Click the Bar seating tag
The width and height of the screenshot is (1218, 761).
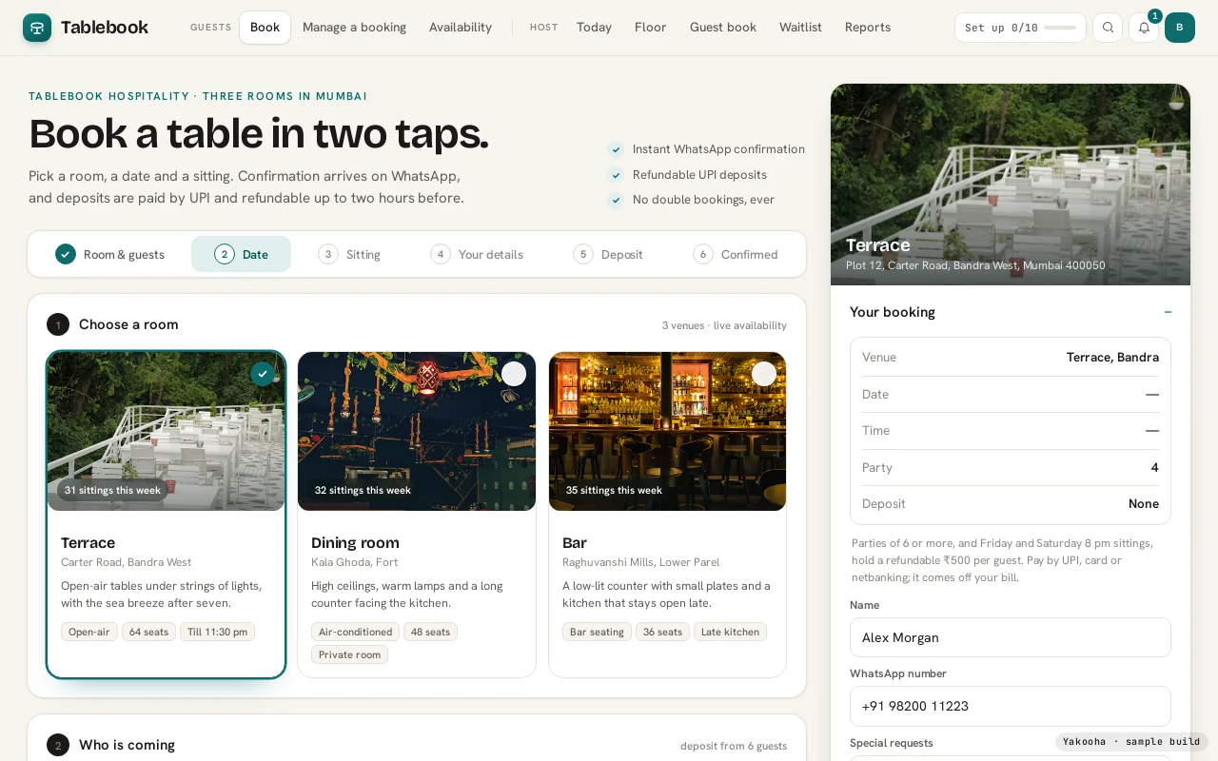tap(597, 632)
